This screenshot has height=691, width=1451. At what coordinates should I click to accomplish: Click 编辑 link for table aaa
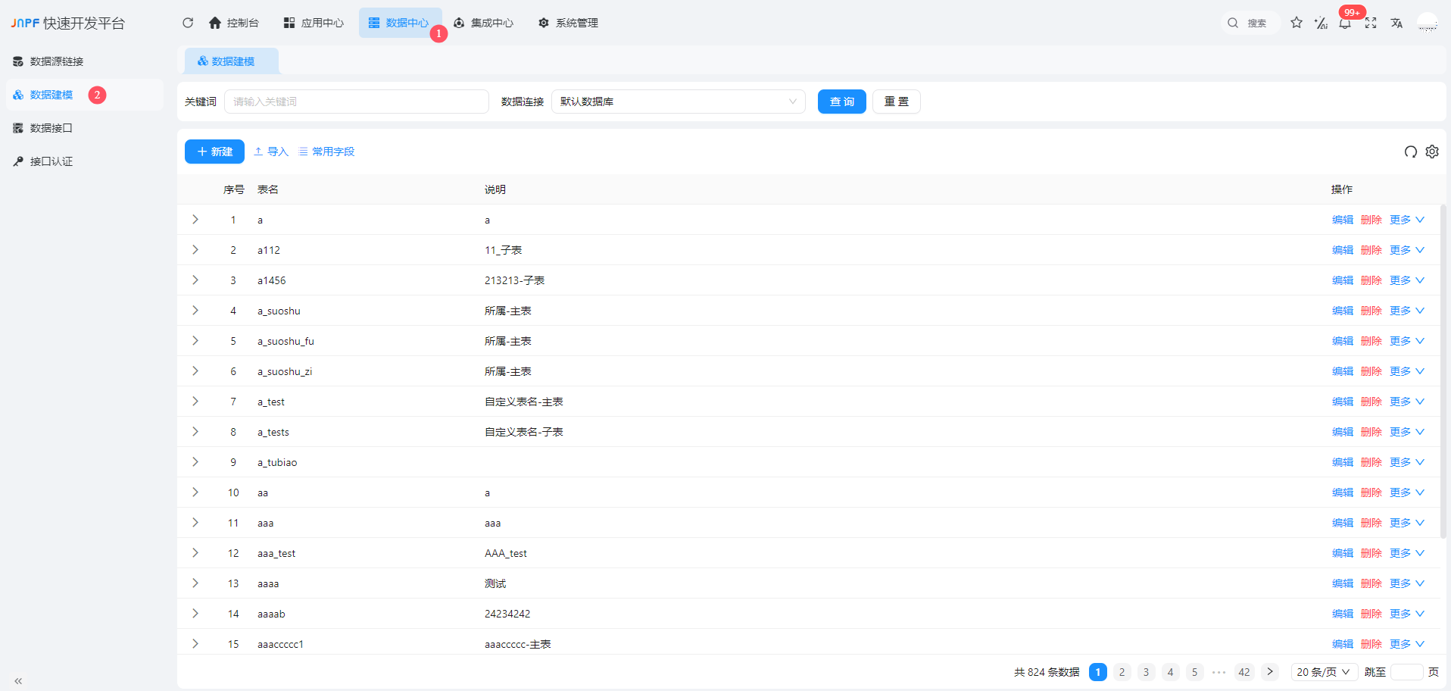coord(1342,523)
